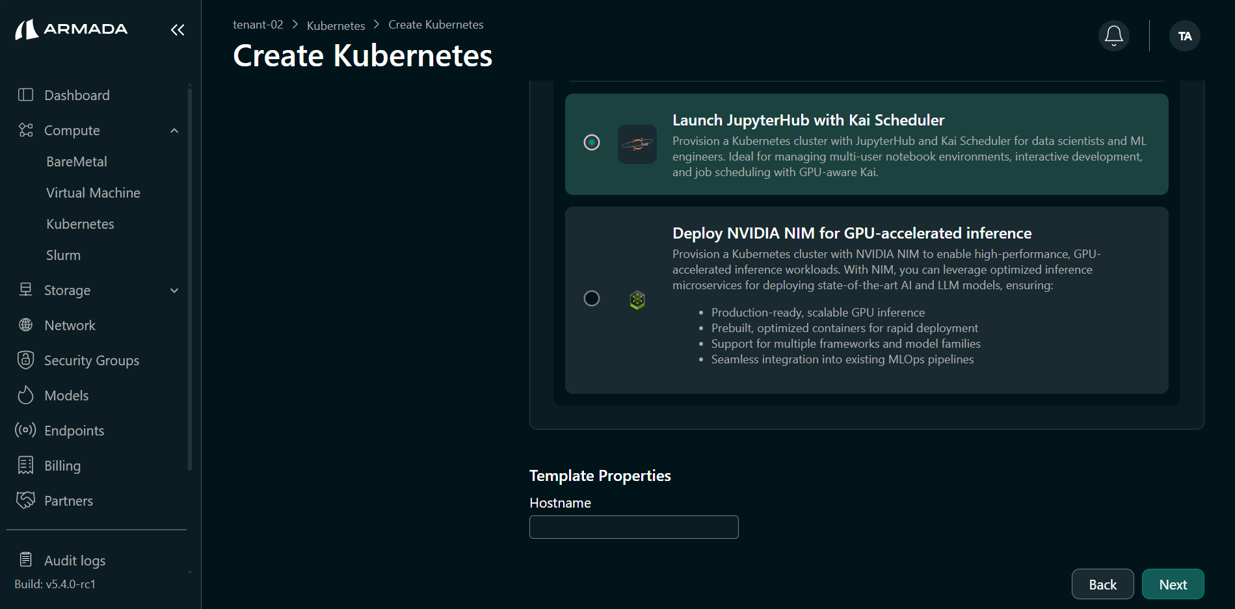Open the TA user avatar menu
Image resolution: width=1235 pixels, height=609 pixels.
(x=1185, y=36)
